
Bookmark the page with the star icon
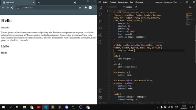[80, 8]
